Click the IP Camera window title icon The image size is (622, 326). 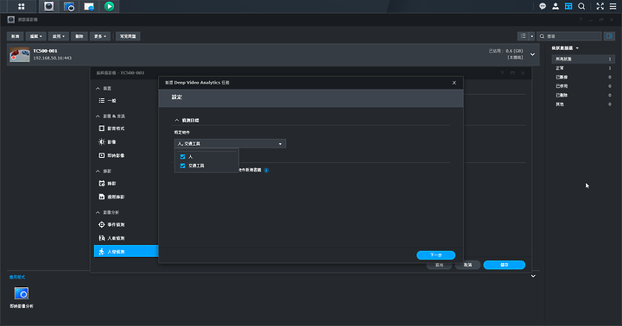coord(11,20)
